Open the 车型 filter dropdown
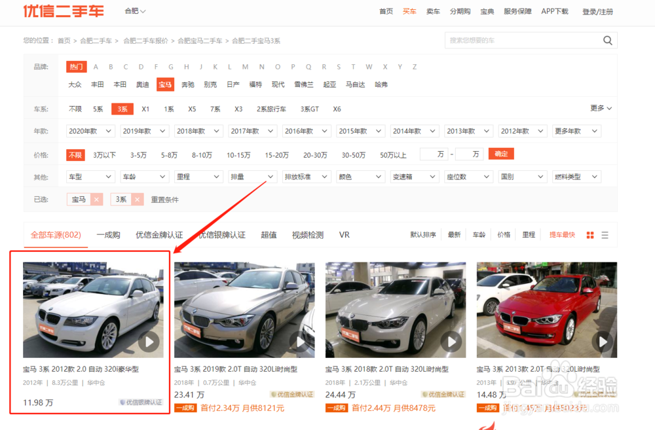 click(x=90, y=177)
